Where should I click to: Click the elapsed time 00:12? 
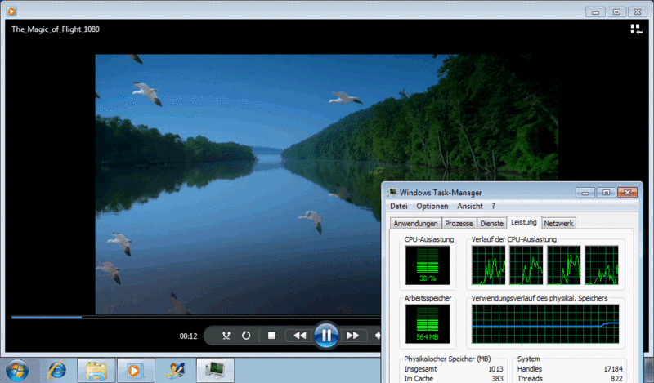188,336
